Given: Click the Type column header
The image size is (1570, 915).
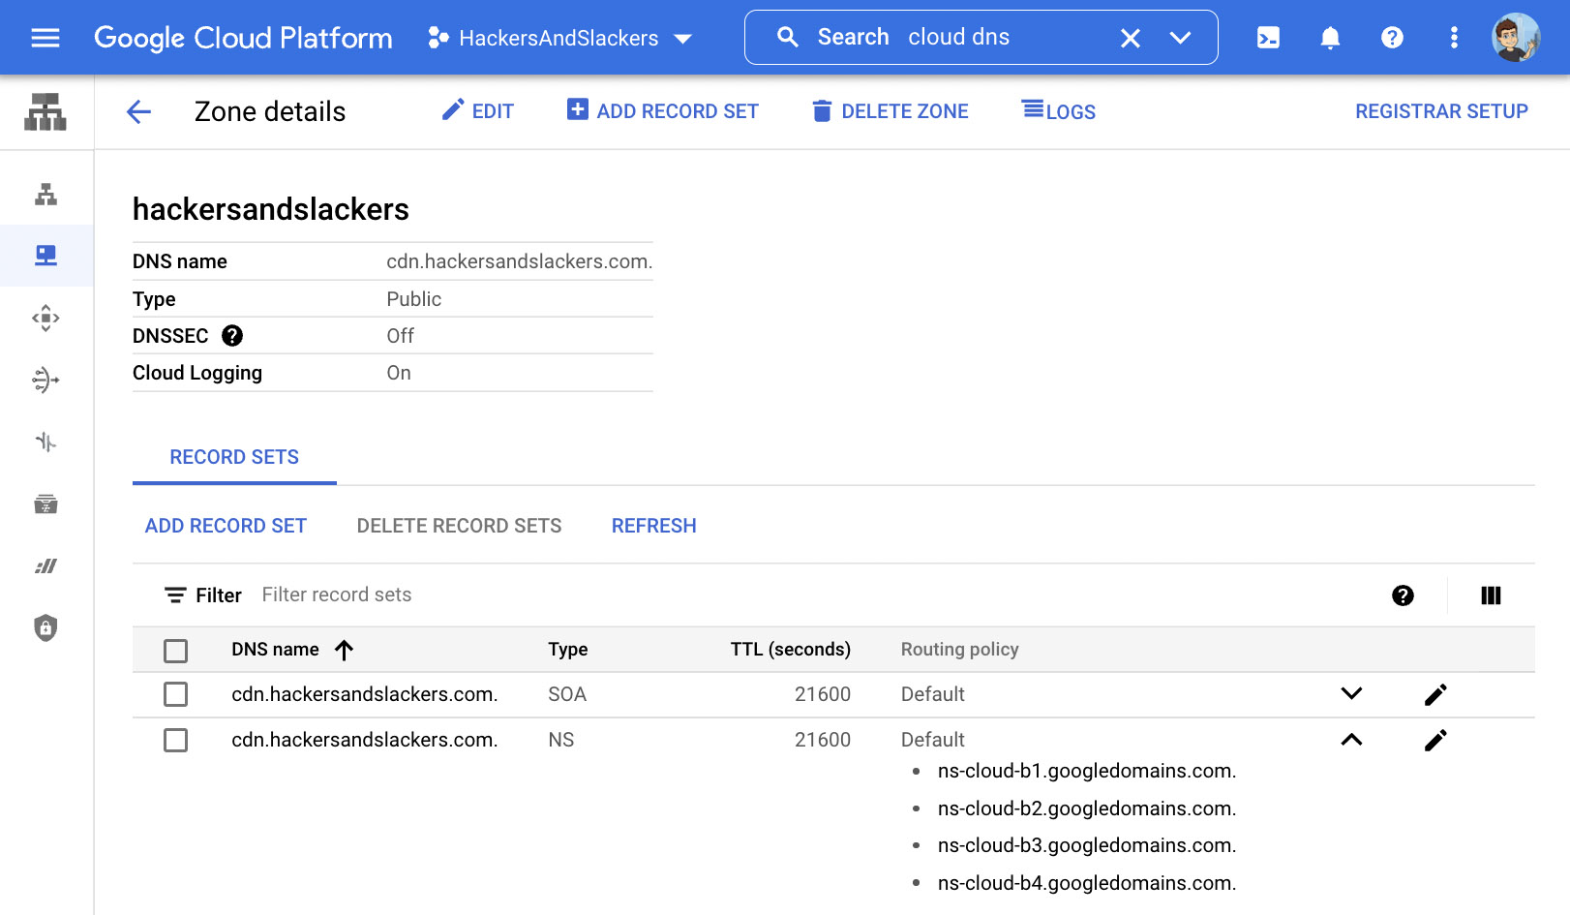Looking at the screenshot, I should point(568,650).
